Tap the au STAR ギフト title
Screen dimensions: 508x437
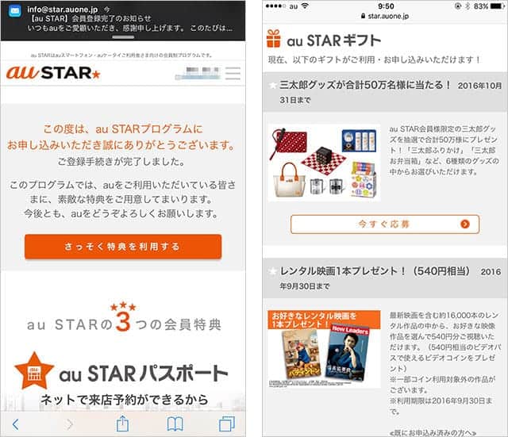point(334,40)
